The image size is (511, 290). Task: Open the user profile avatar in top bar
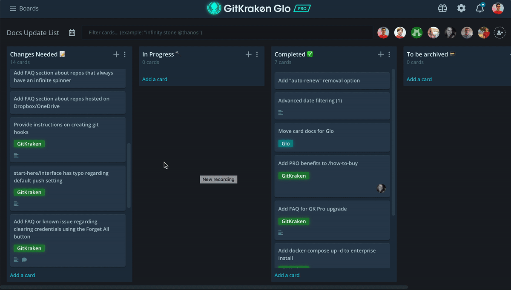[498, 9]
